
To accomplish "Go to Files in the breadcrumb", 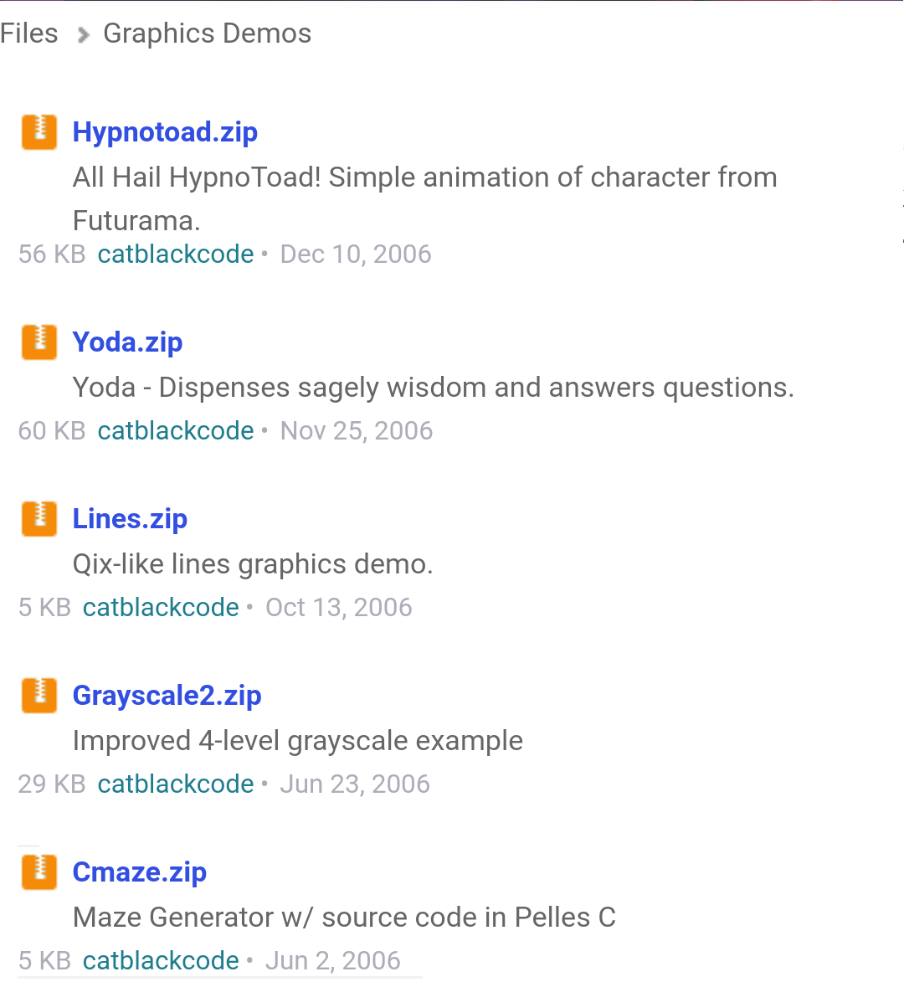I will coord(28,33).
